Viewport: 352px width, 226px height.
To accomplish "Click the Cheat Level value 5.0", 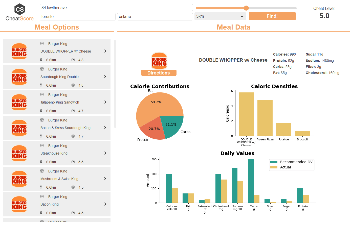I will (x=324, y=16).
